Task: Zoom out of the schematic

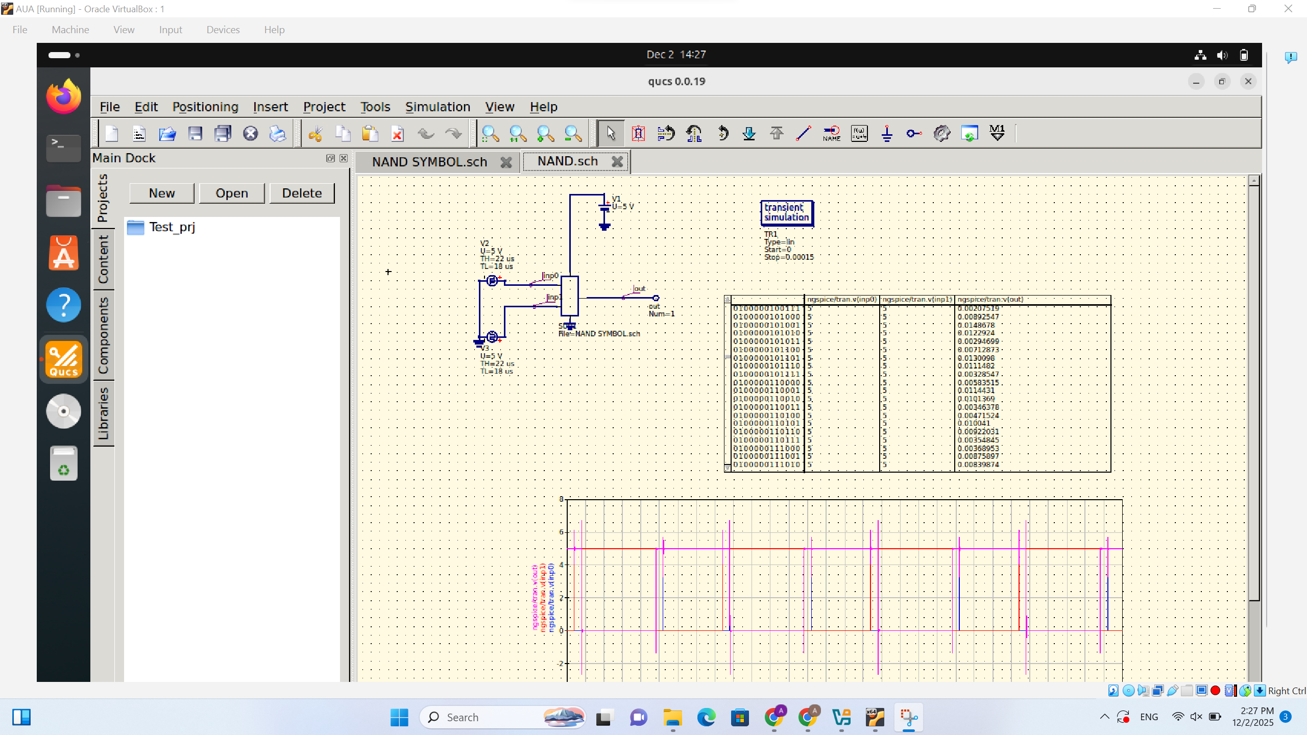Action: coord(573,134)
